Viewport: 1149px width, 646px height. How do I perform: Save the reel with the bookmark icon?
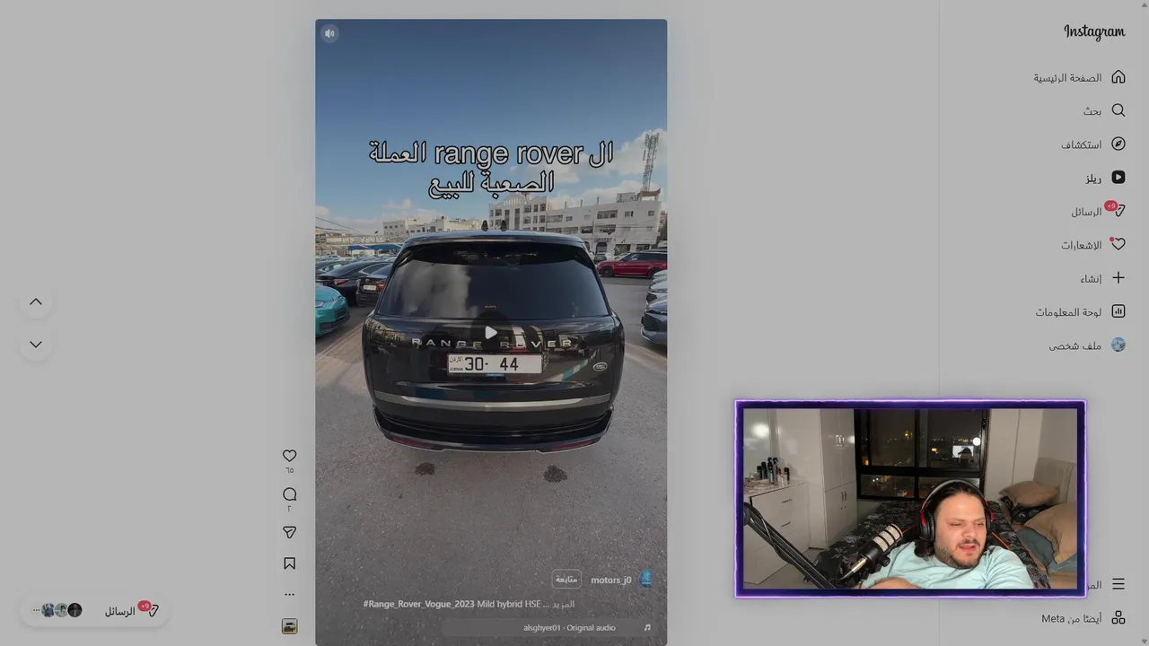pos(289,563)
